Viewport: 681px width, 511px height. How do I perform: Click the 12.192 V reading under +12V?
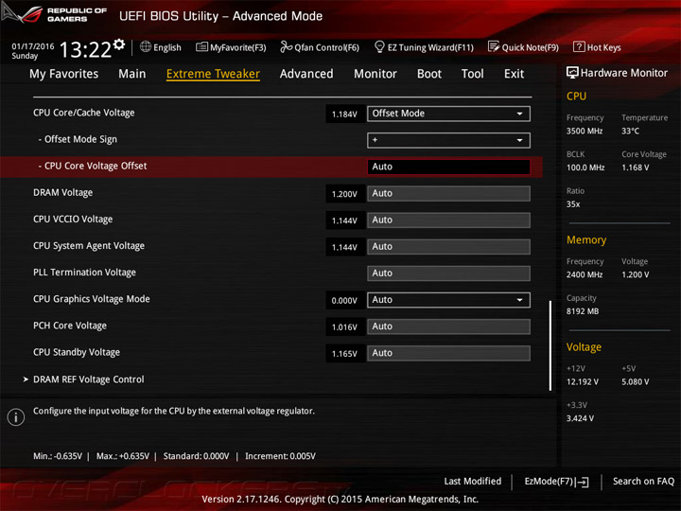[x=583, y=381]
